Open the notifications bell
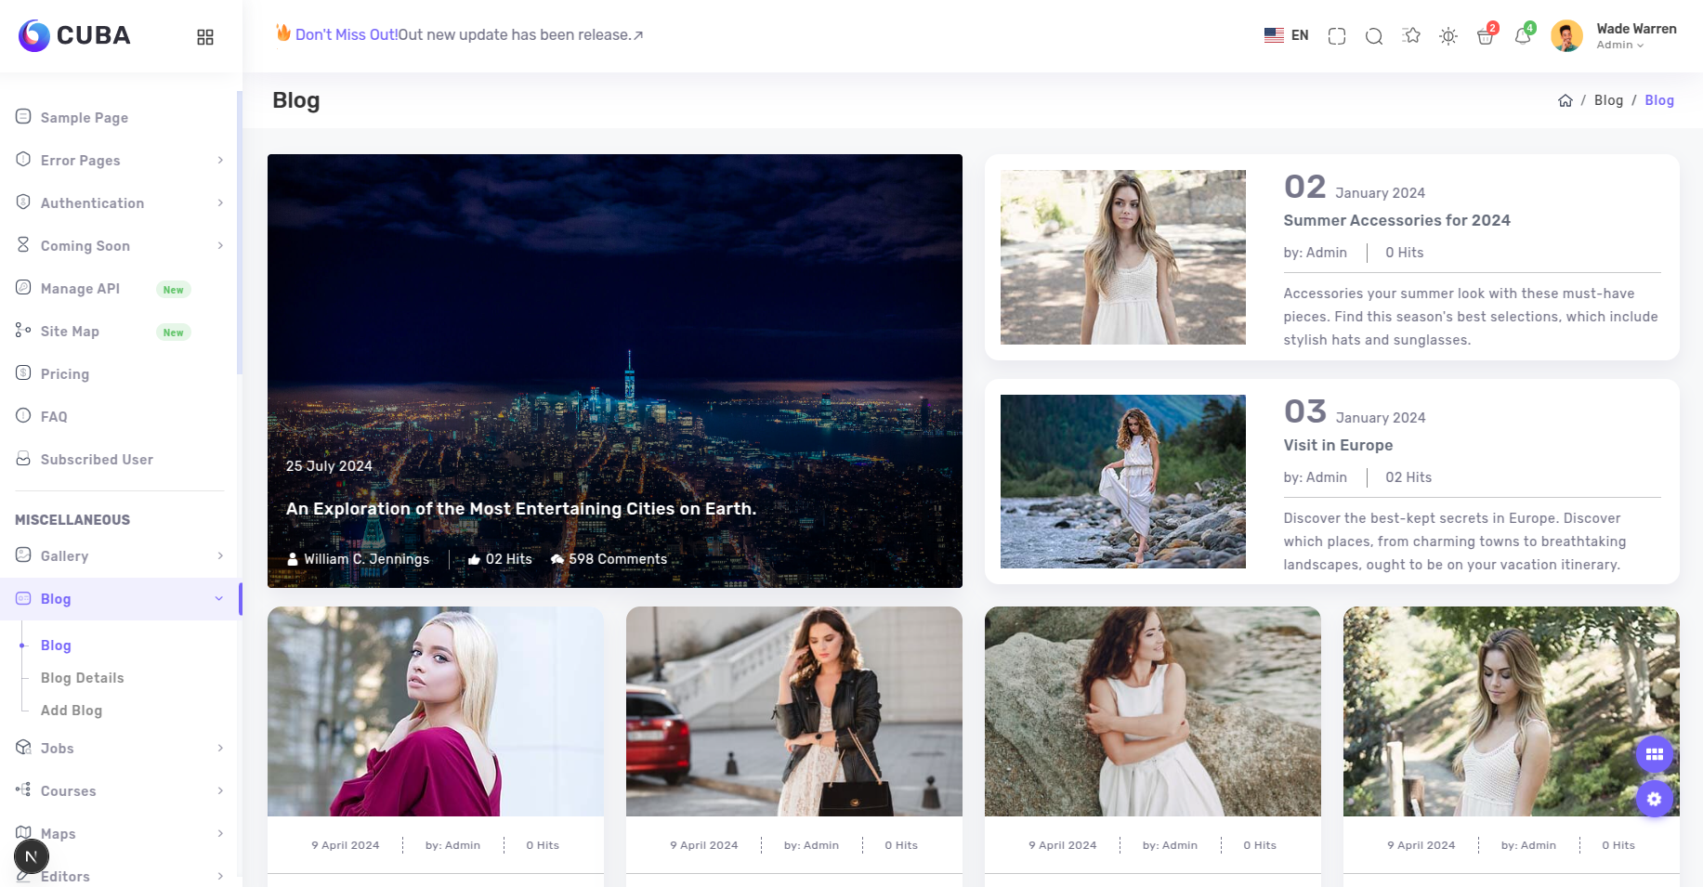This screenshot has height=887, width=1703. [x=1522, y=36]
